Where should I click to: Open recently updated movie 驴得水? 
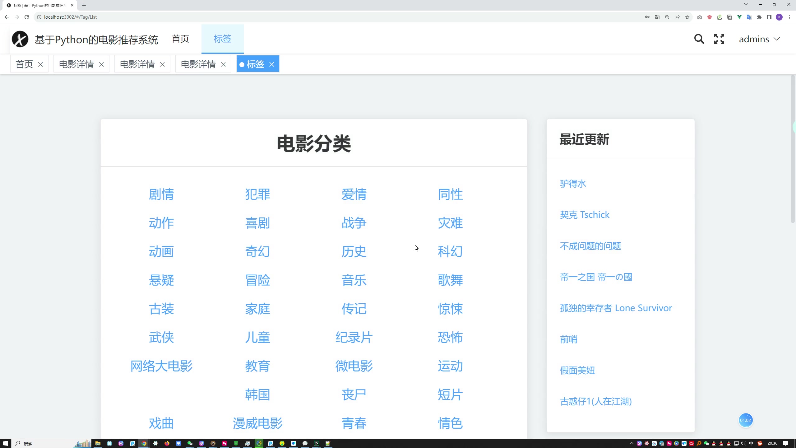click(573, 184)
